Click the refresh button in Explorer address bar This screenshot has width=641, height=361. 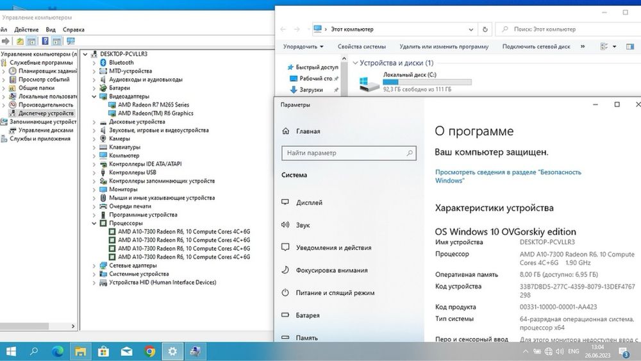pyautogui.click(x=485, y=29)
